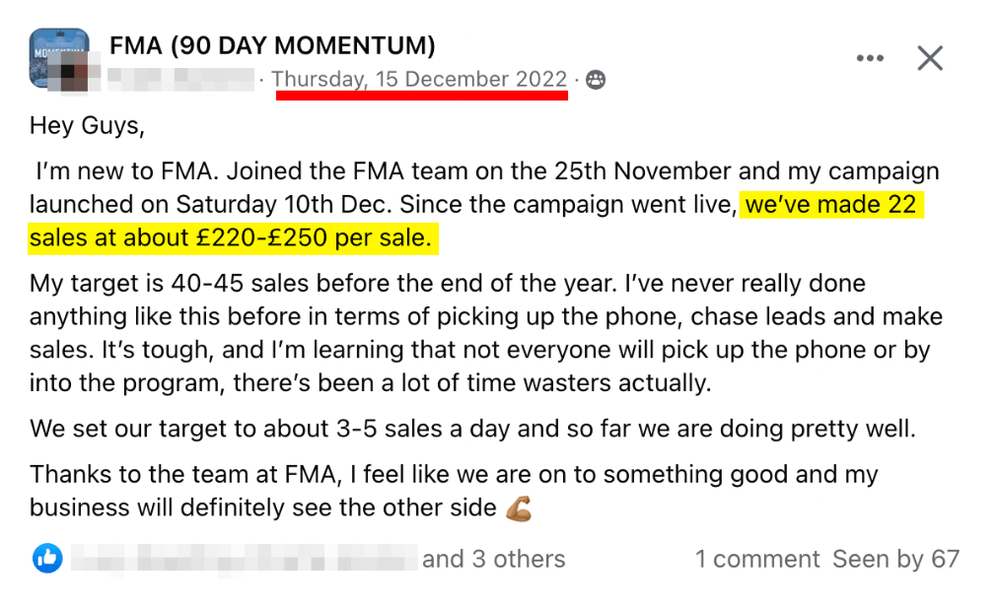Click the Thursday, 15 December 2022 timestamp
Image resolution: width=998 pixels, height=607 pixels.
pyautogui.click(x=419, y=79)
